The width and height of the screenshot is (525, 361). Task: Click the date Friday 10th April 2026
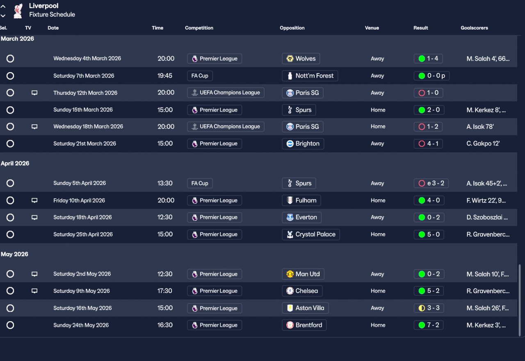(79, 201)
